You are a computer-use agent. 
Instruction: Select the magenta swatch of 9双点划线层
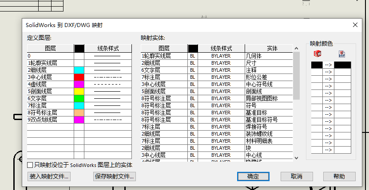(x=79, y=120)
